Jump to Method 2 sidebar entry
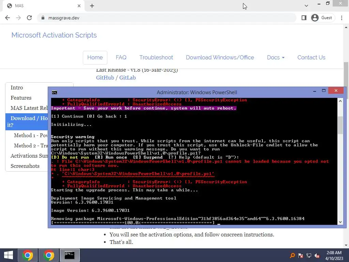349x262 pixels. [x=31, y=146]
